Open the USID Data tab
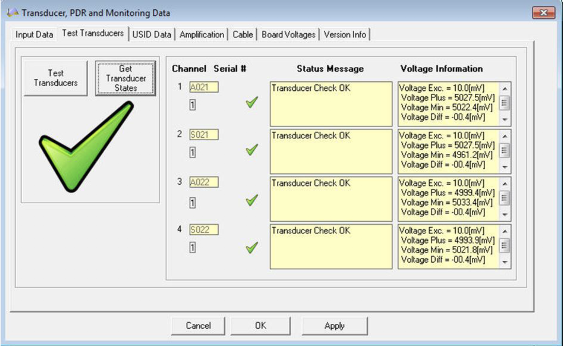 [152, 35]
